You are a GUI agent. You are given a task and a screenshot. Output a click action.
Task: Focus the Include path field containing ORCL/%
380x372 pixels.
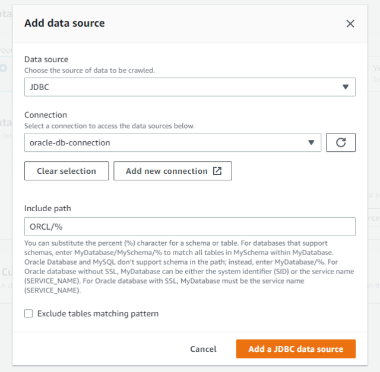point(189,227)
